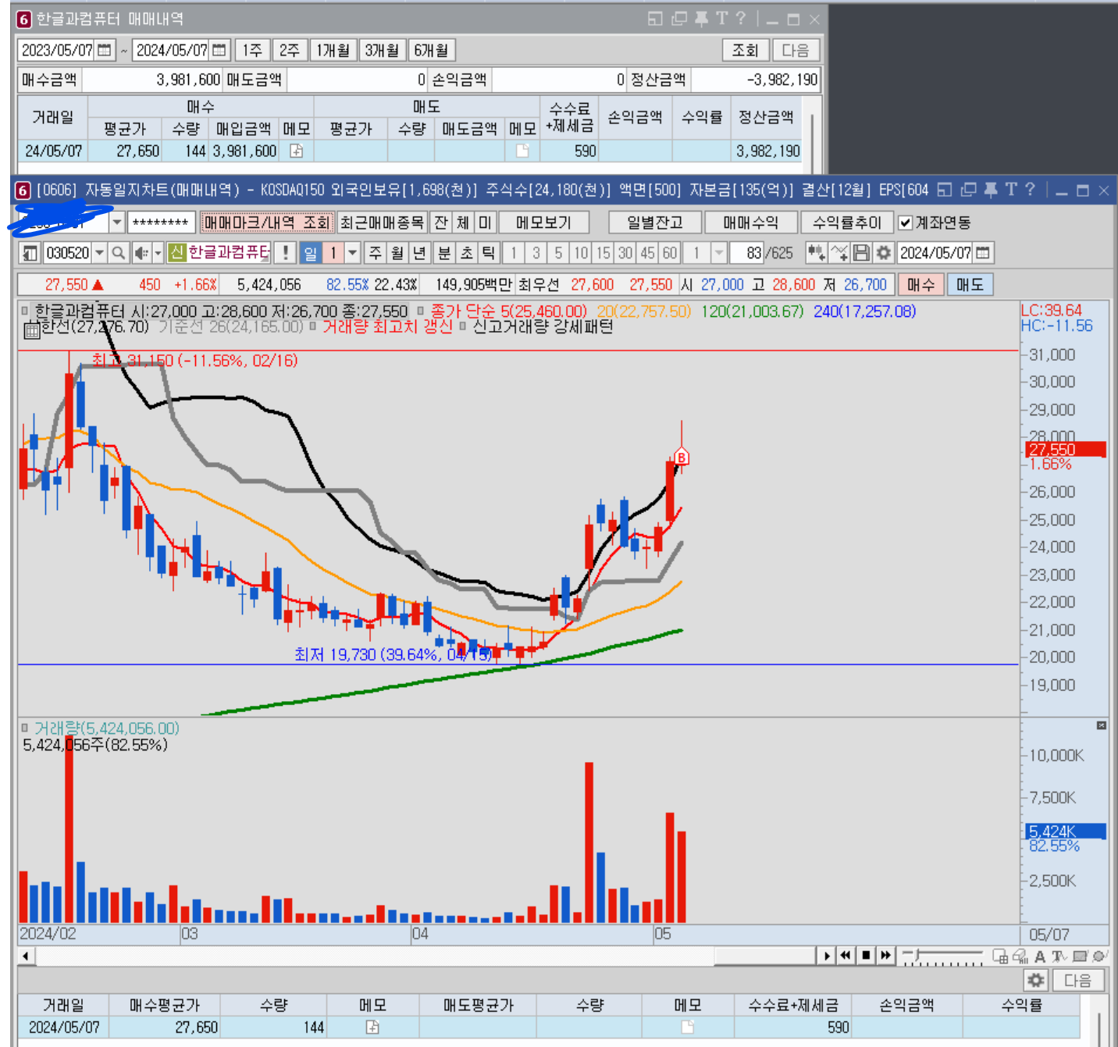Click the B buy marker on chart
This screenshot has width=1118, height=1047.
coord(682,458)
